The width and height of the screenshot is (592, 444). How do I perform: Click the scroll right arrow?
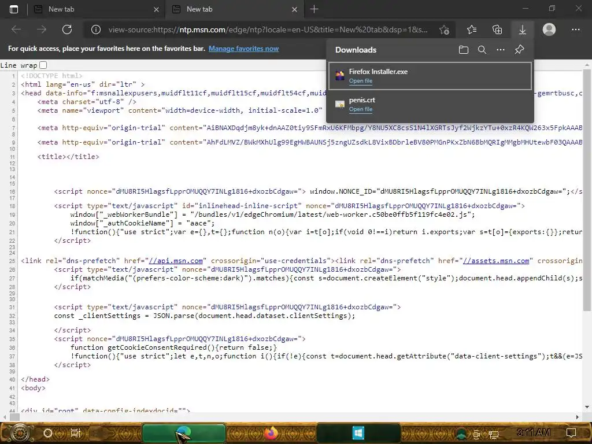[x=578, y=417]
